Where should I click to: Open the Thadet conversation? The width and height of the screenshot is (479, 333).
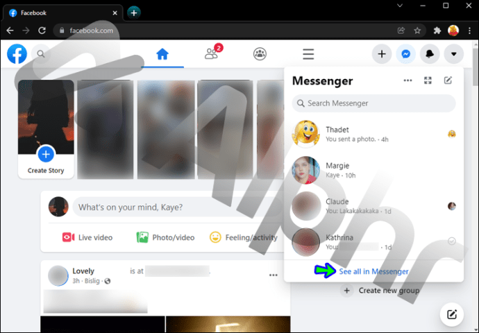pos(373,134)
